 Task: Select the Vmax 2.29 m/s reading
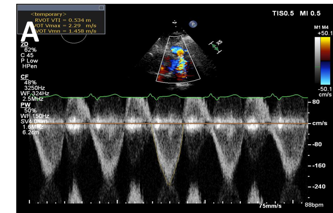65,25
